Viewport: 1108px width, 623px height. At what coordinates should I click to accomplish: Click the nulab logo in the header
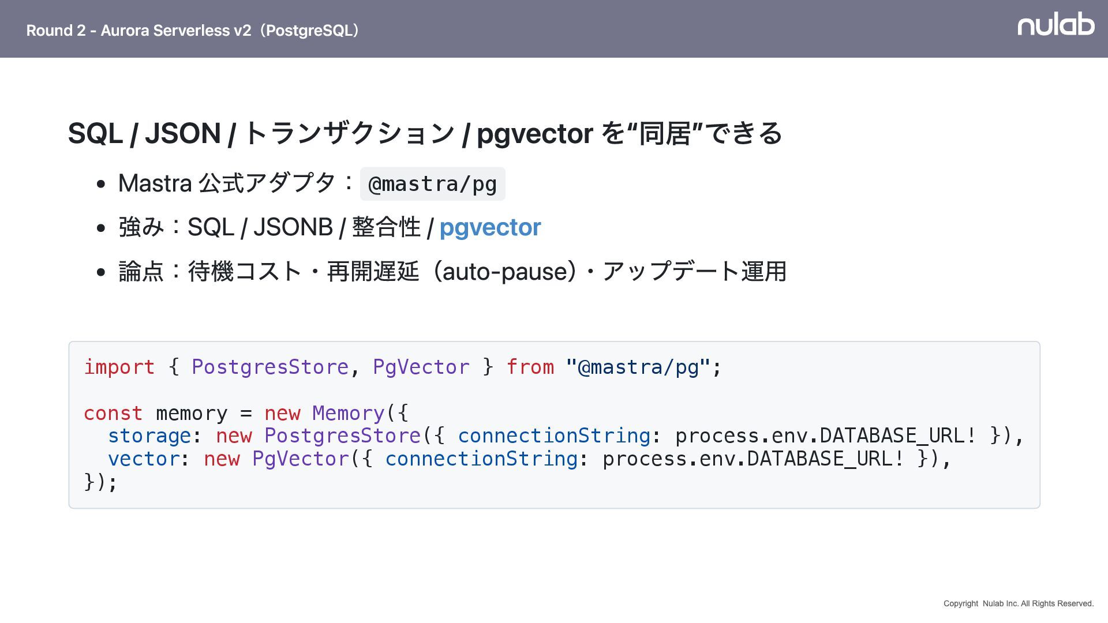click(1055, 25)
